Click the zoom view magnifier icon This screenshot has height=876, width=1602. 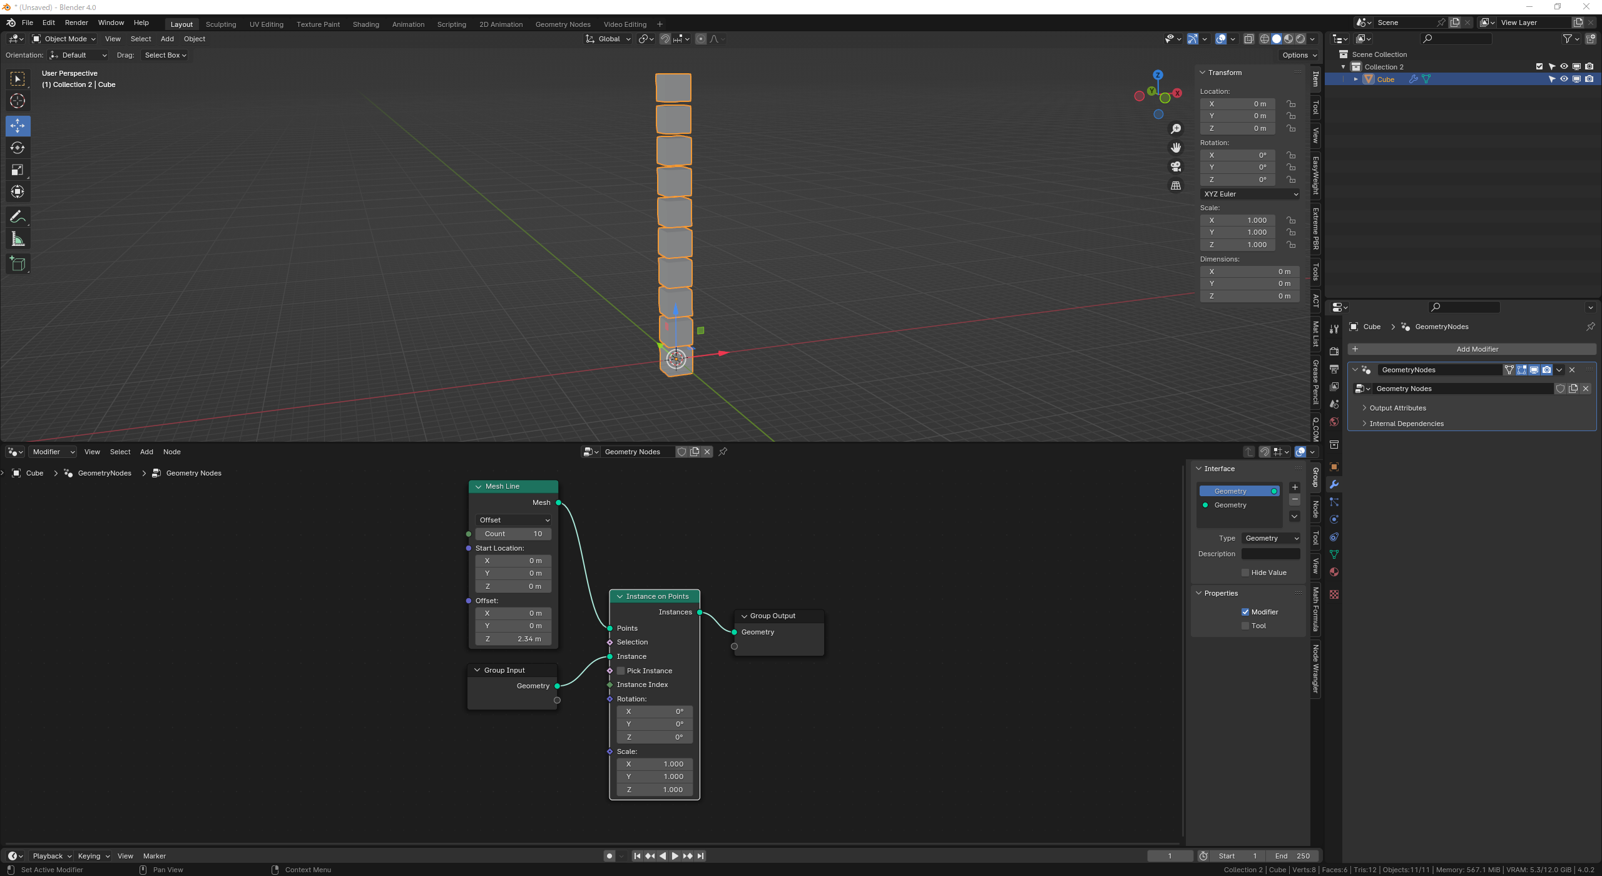point(1176,129)
